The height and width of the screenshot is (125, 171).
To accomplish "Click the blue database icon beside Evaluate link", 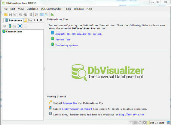I will pos(53,33).
